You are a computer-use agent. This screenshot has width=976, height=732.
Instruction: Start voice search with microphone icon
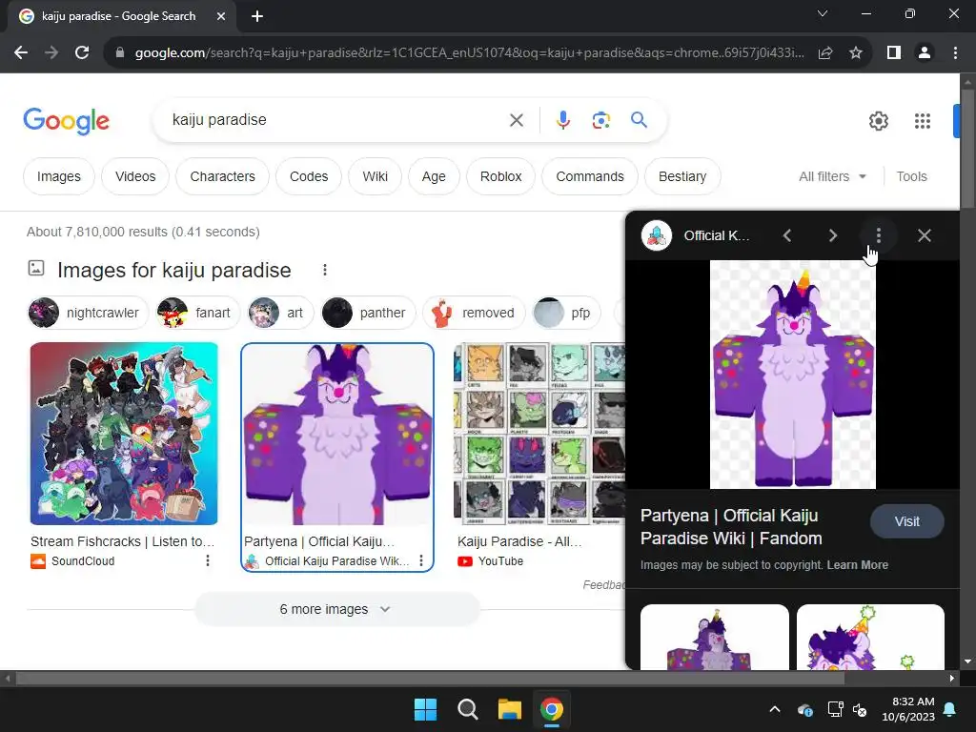(562, 119)
